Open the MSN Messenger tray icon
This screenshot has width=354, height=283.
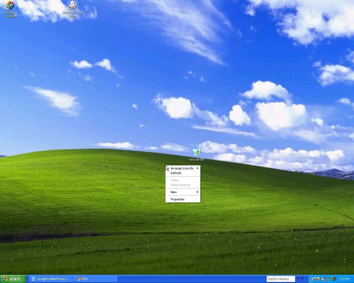(x=324, y=279)
